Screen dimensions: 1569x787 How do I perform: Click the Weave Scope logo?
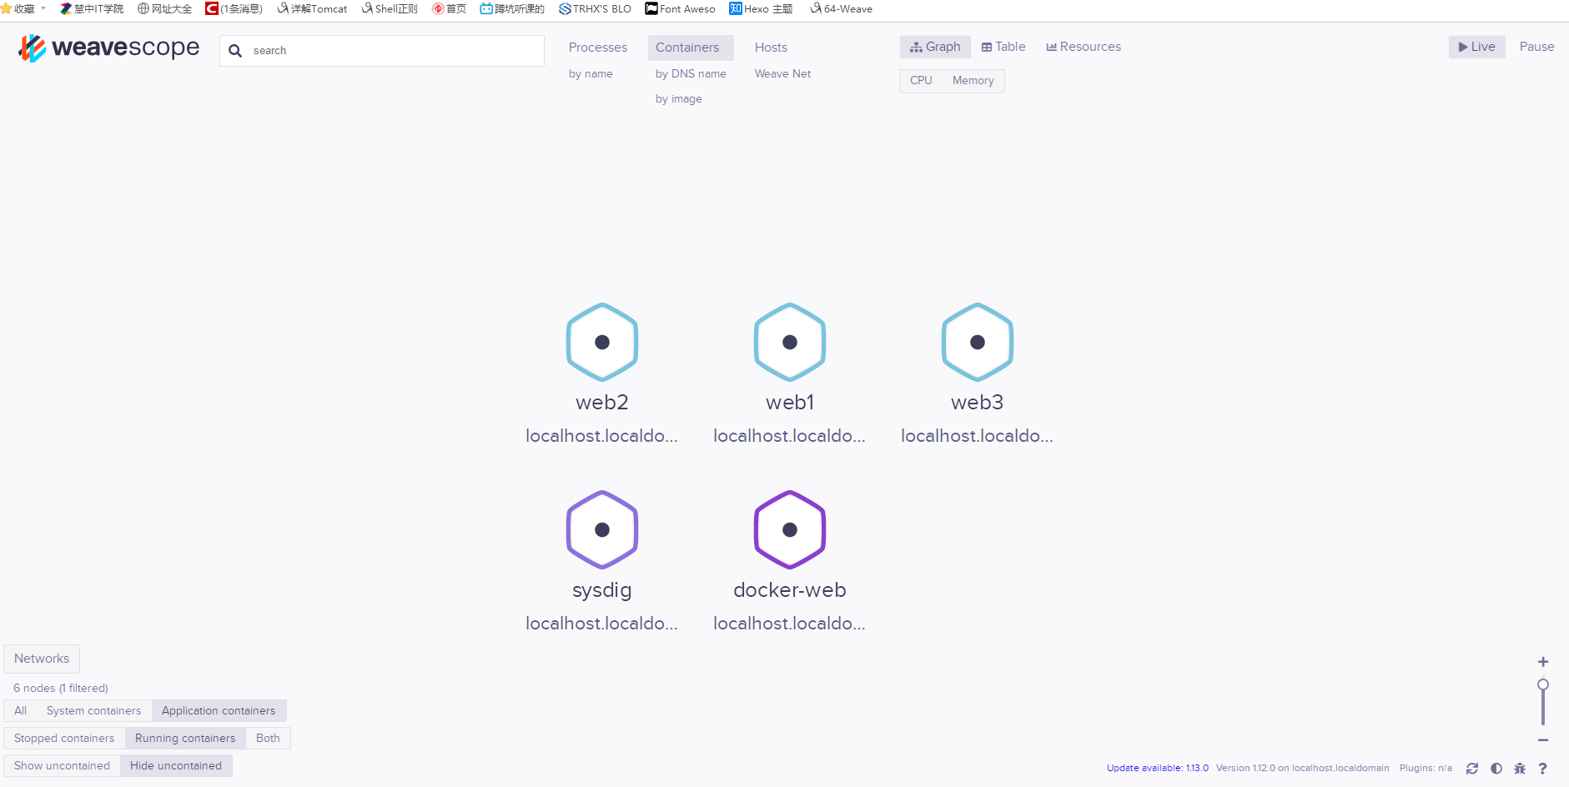tap(108, 48)
